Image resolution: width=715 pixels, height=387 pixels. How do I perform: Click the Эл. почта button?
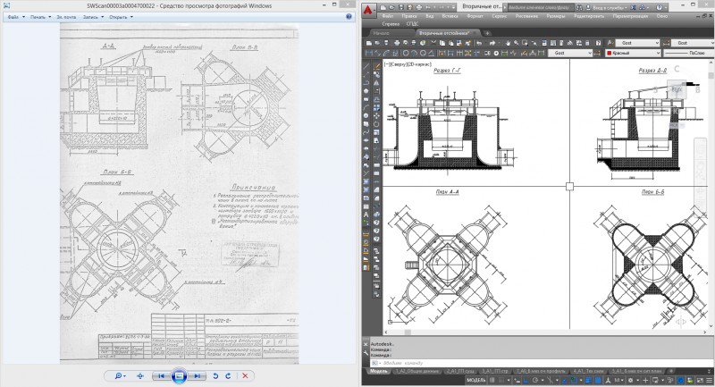tap(66, 16)
